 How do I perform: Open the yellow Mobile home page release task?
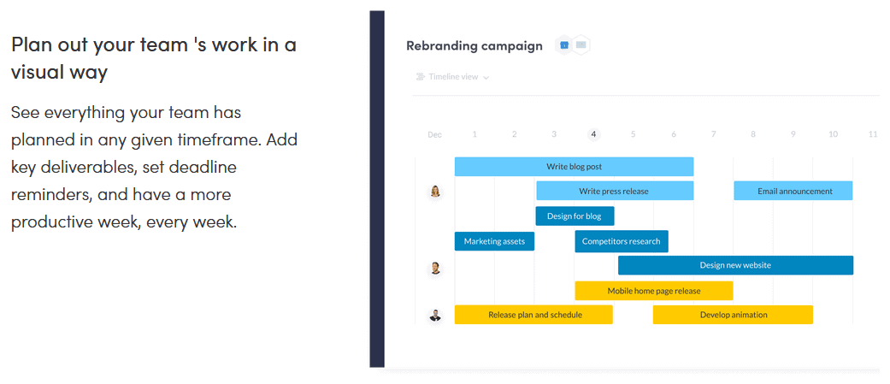pos(654,291)
